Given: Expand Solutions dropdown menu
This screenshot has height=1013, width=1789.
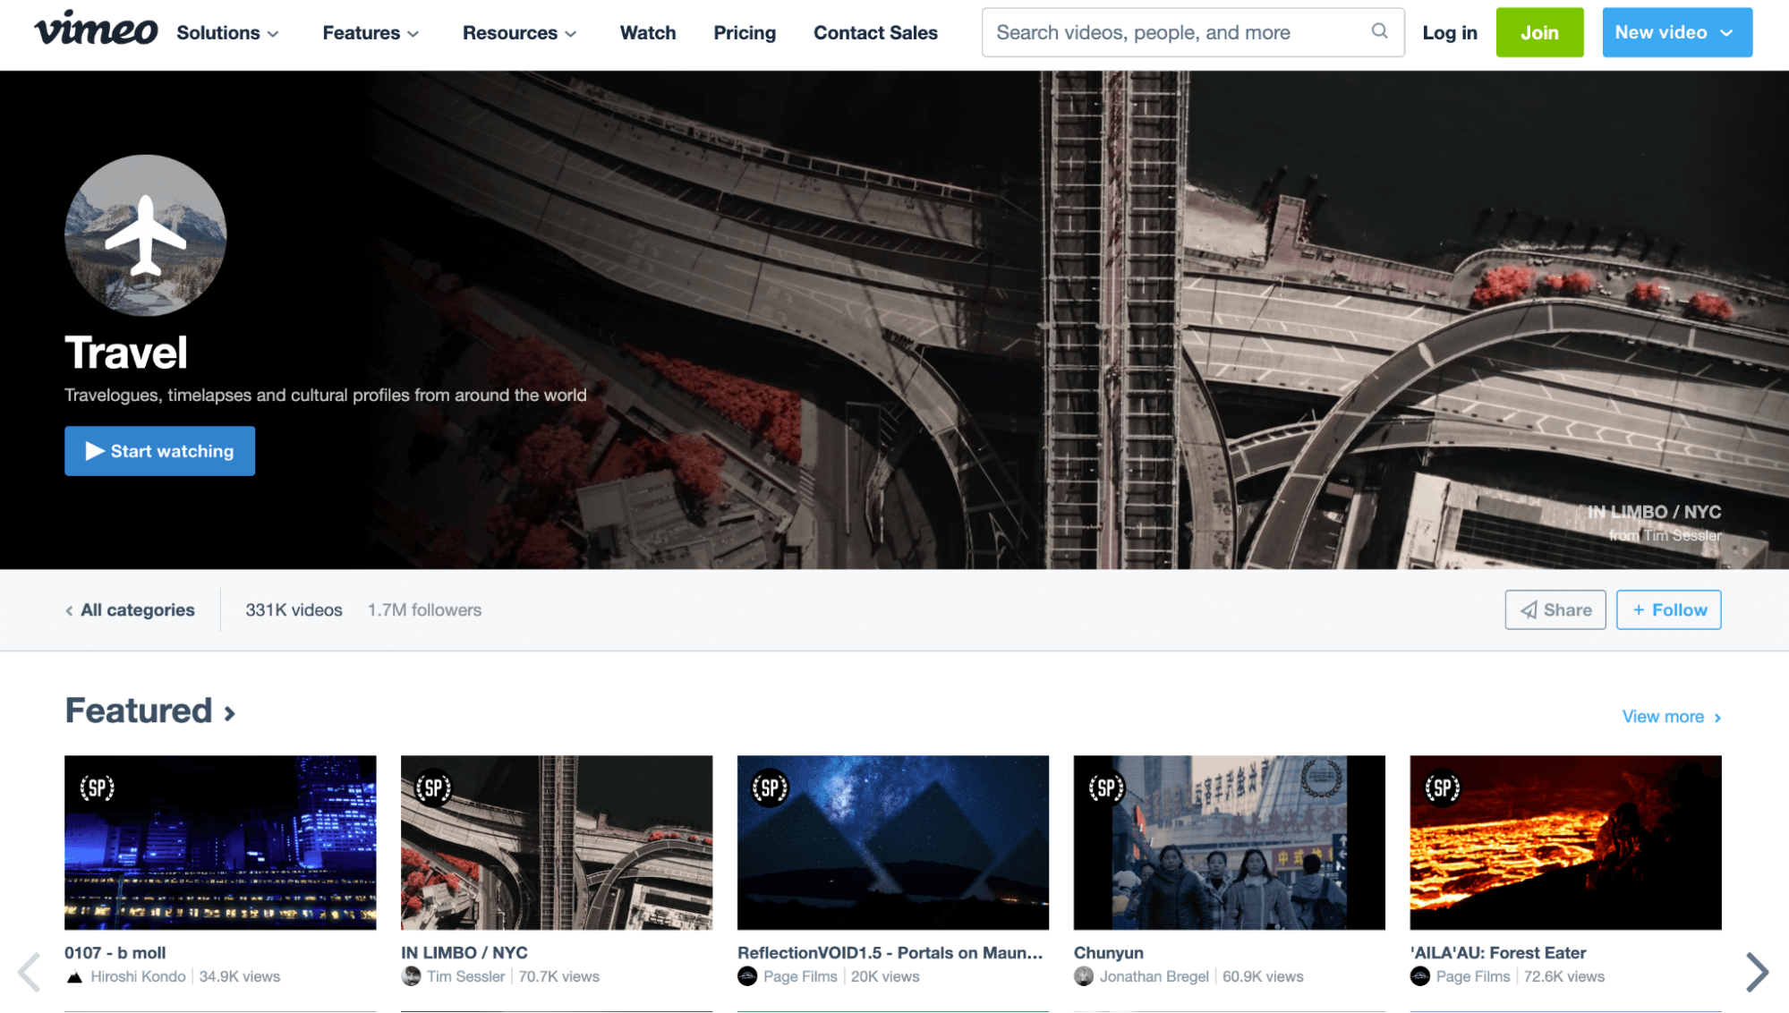Looking at the screenshot, I should click(x=227, y=33).
